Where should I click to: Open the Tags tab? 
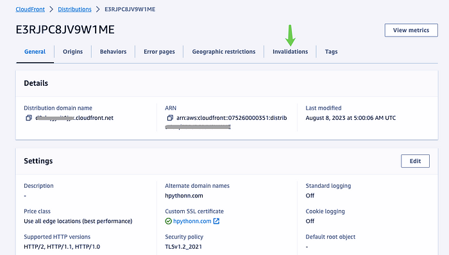331,52
